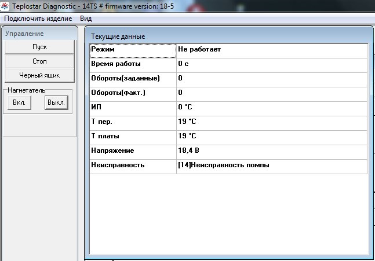This screenshot has height=261, width=375.
Task: Select the 19 °C value for Т пер.
Action: (272, 123)
